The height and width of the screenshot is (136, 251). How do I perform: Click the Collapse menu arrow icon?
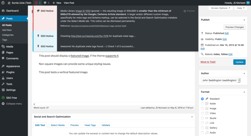click(3, 104)
